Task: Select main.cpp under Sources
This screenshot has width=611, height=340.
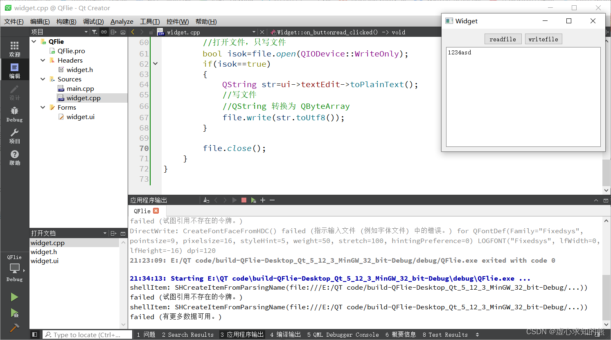Action: (80, 88)
